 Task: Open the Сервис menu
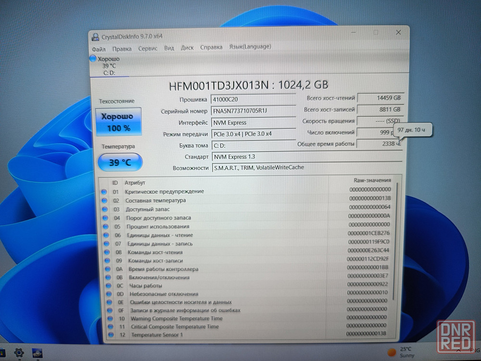click(x=148, y=48)
